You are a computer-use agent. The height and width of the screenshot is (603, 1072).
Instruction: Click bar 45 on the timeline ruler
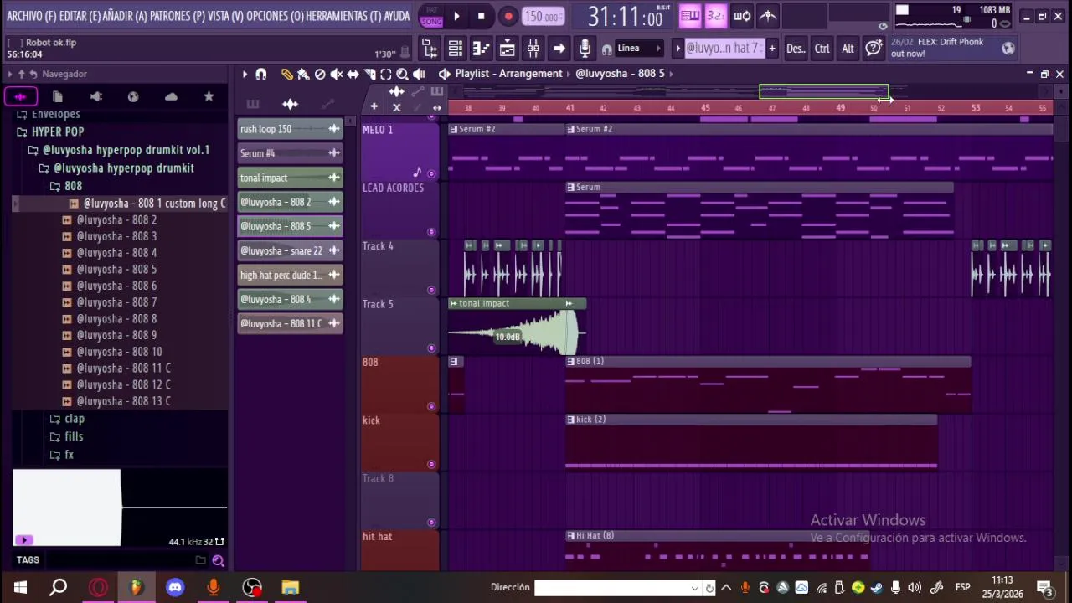705,108
